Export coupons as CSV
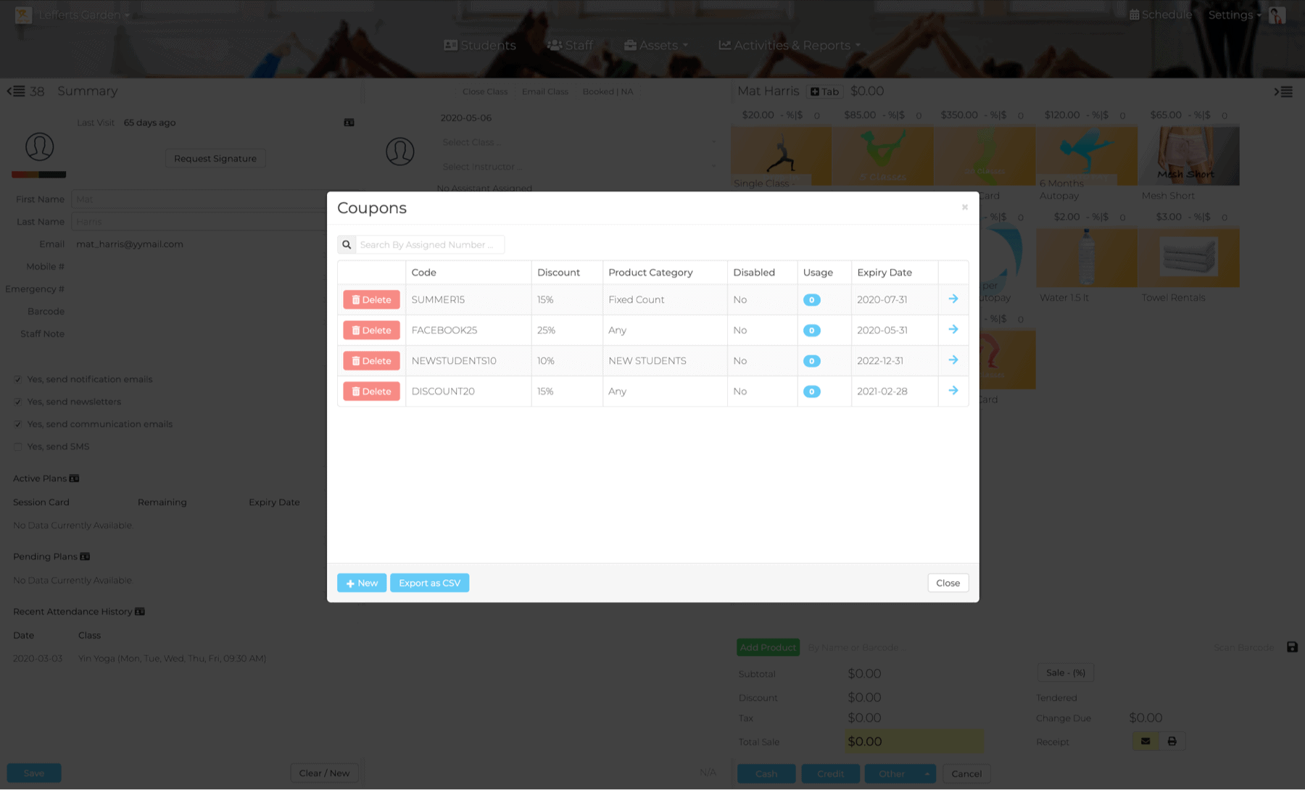The width and height of the screenshot is (1305, 790). point(429,583)
